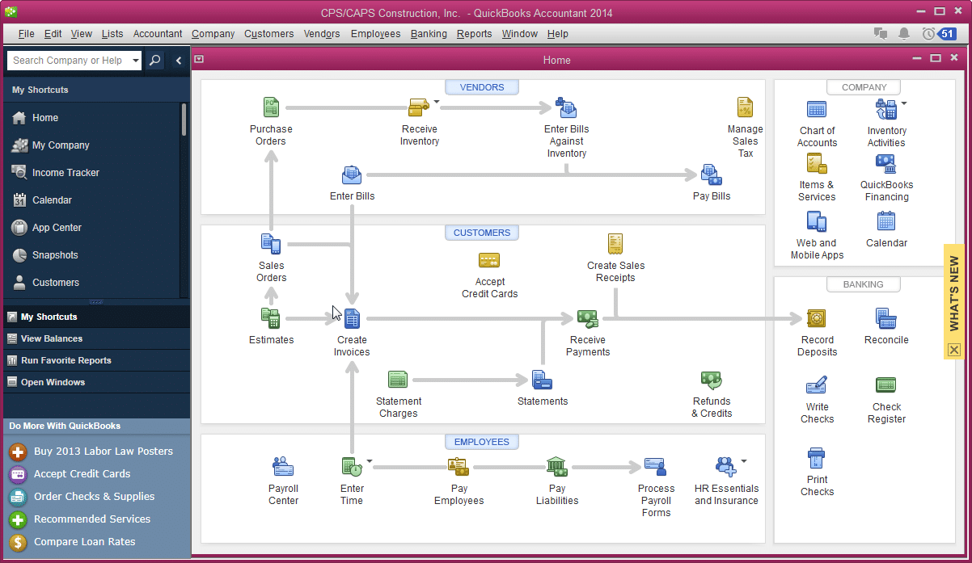Click the Search Company or Help field
Screen dimensions: 972x563
tap(68, 61)
